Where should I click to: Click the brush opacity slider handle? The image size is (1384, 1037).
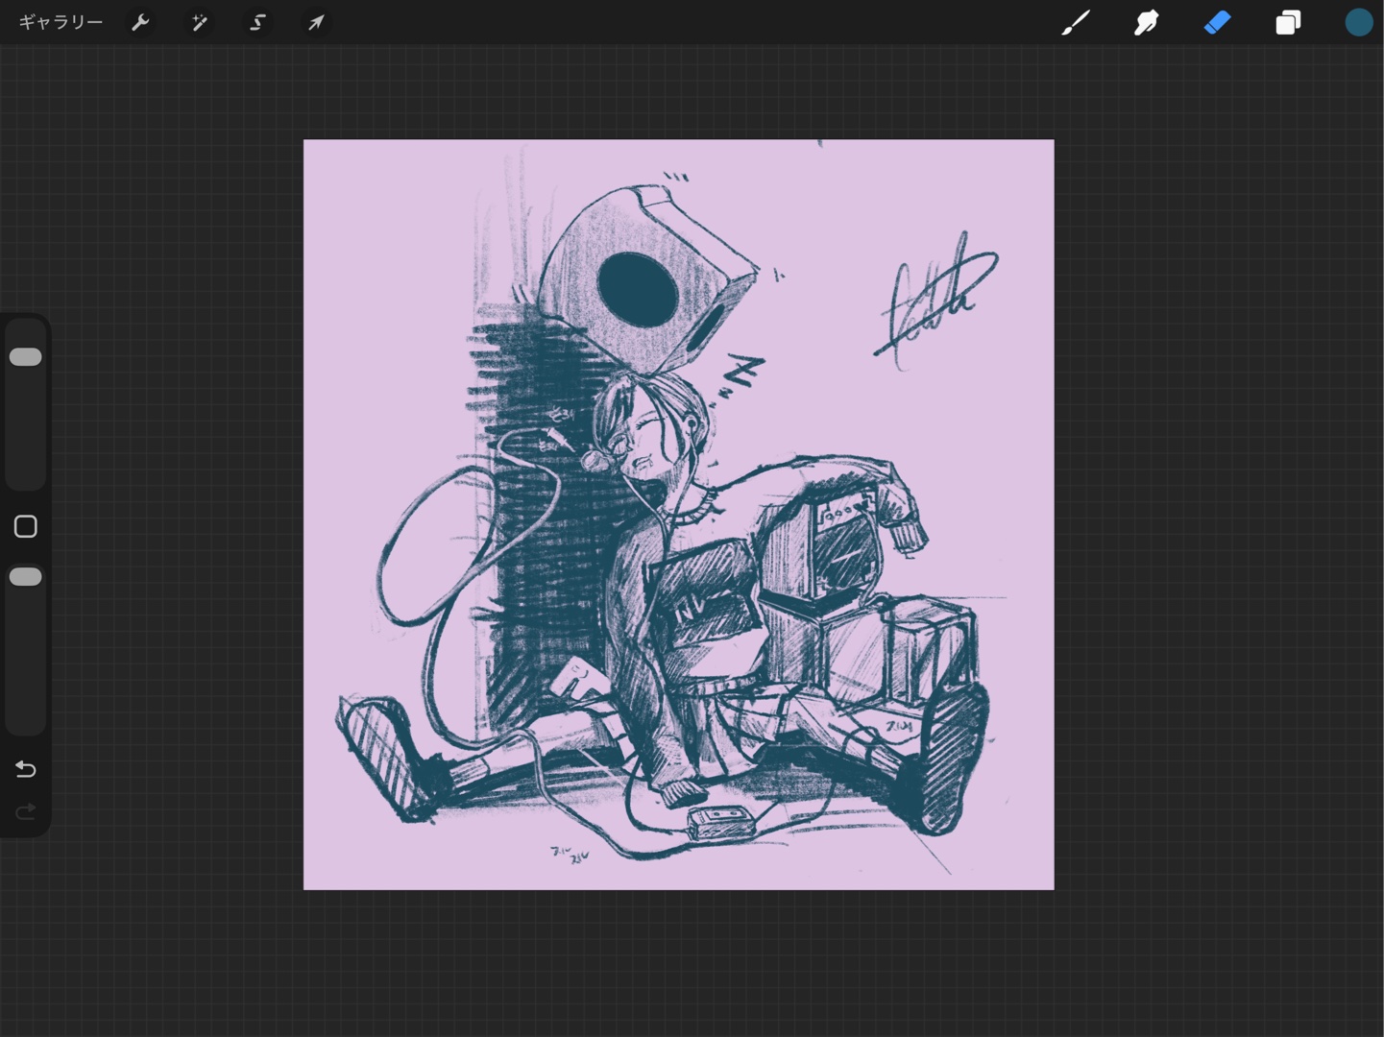(x=26, y=577)
